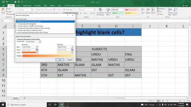
Task: Click OK in New Formatting Rule dialog
Action: coord(60,60)
